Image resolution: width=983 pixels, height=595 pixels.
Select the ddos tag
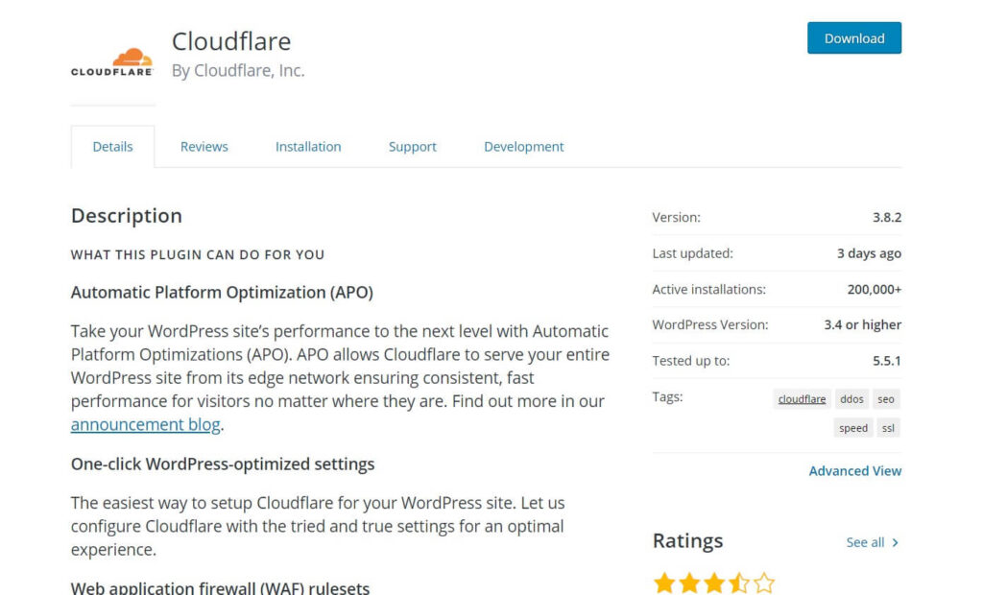point(851,398)
